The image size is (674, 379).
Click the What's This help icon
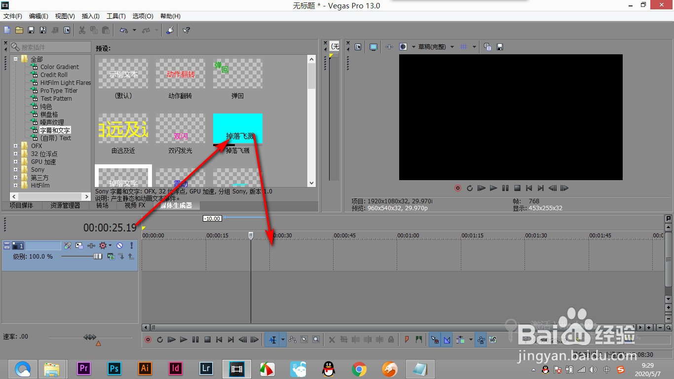pyautogui.click(x=186, y=30)
